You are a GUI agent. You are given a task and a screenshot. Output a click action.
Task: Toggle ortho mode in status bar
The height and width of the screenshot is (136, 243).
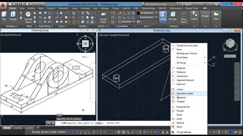pyautogui.click(x=90, y=132)
